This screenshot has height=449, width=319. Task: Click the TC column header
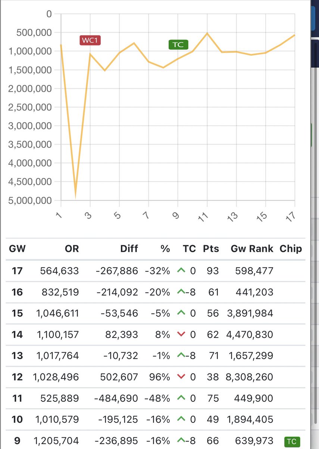point(190,249)
